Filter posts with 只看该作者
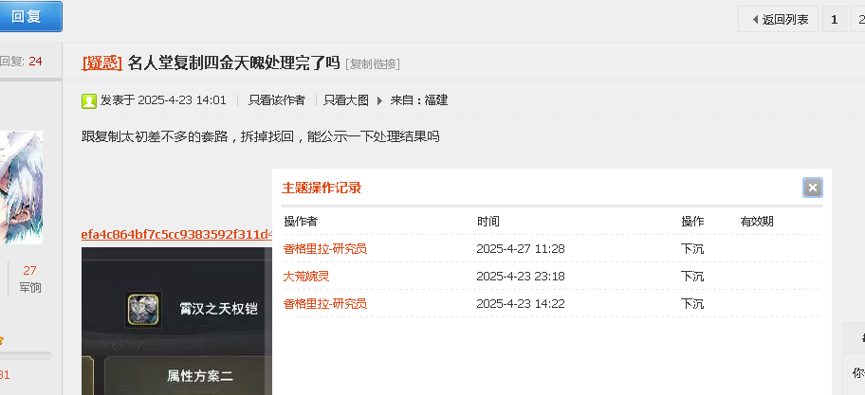 276,100
